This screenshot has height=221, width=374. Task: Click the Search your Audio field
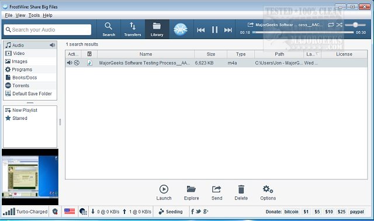pyautogui.click(x=47, y=30)
